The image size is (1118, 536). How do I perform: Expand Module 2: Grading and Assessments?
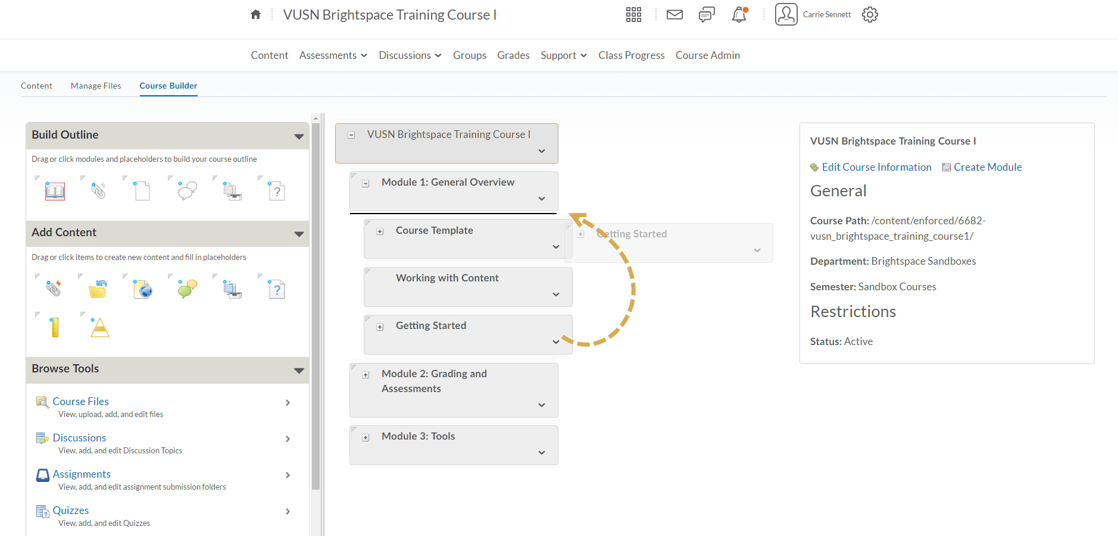(366, 375)
